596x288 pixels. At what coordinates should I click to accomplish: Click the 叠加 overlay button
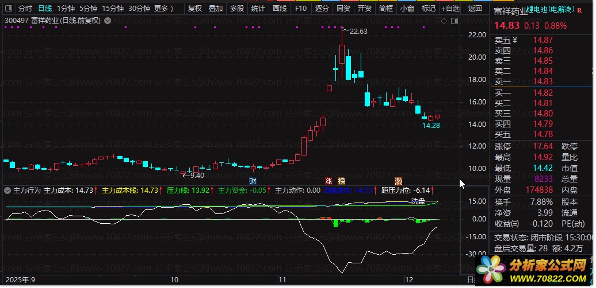[x=216, y=9]
